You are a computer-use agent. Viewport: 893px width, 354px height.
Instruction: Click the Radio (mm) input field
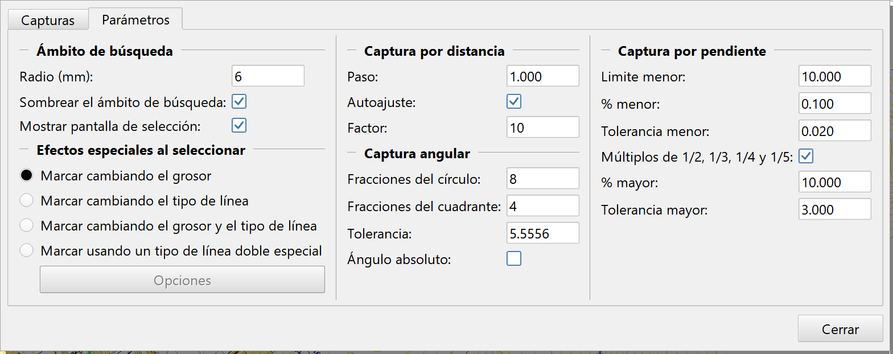268,76
